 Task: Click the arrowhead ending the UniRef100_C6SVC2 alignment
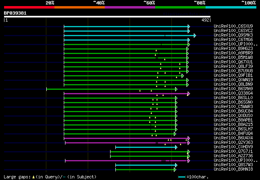click(x=189, y=31)
